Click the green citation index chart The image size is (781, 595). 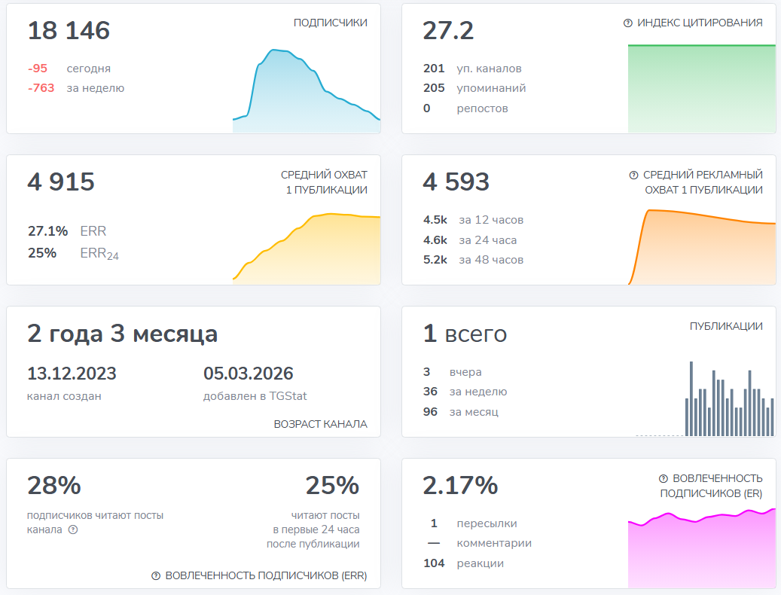click(x=701, y=90)
